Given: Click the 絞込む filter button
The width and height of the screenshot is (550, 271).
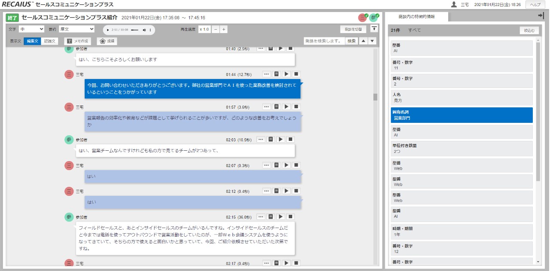Looking at the screenshot, I should click(x=529, y=30).
